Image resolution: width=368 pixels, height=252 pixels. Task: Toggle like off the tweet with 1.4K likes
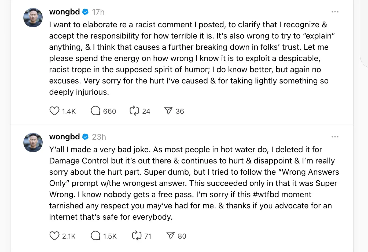point(54,110)
